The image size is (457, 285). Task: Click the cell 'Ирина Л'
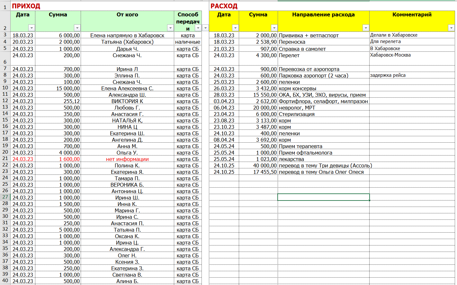127,69
